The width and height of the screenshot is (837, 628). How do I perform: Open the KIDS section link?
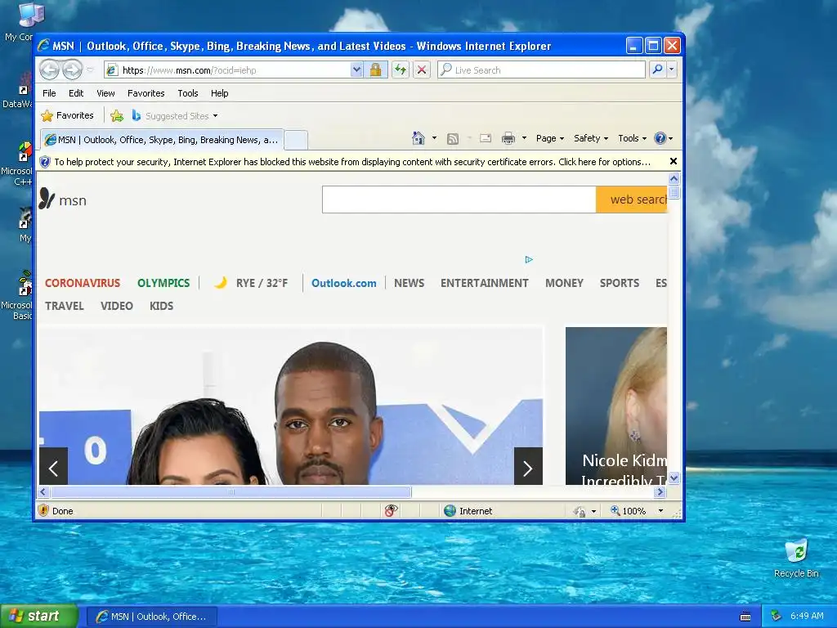(x=161, y=306)
